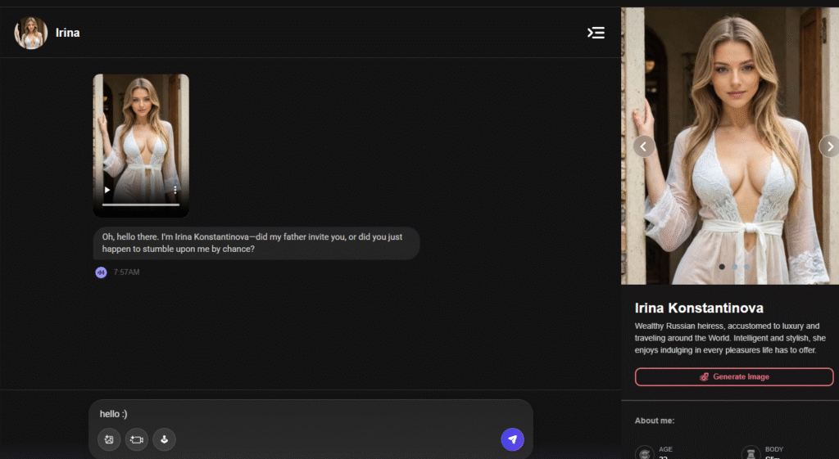Screen dimensions: 839x459
Task: Click the voice playback icon beside 7:57AM
Action: pos(101,272)
